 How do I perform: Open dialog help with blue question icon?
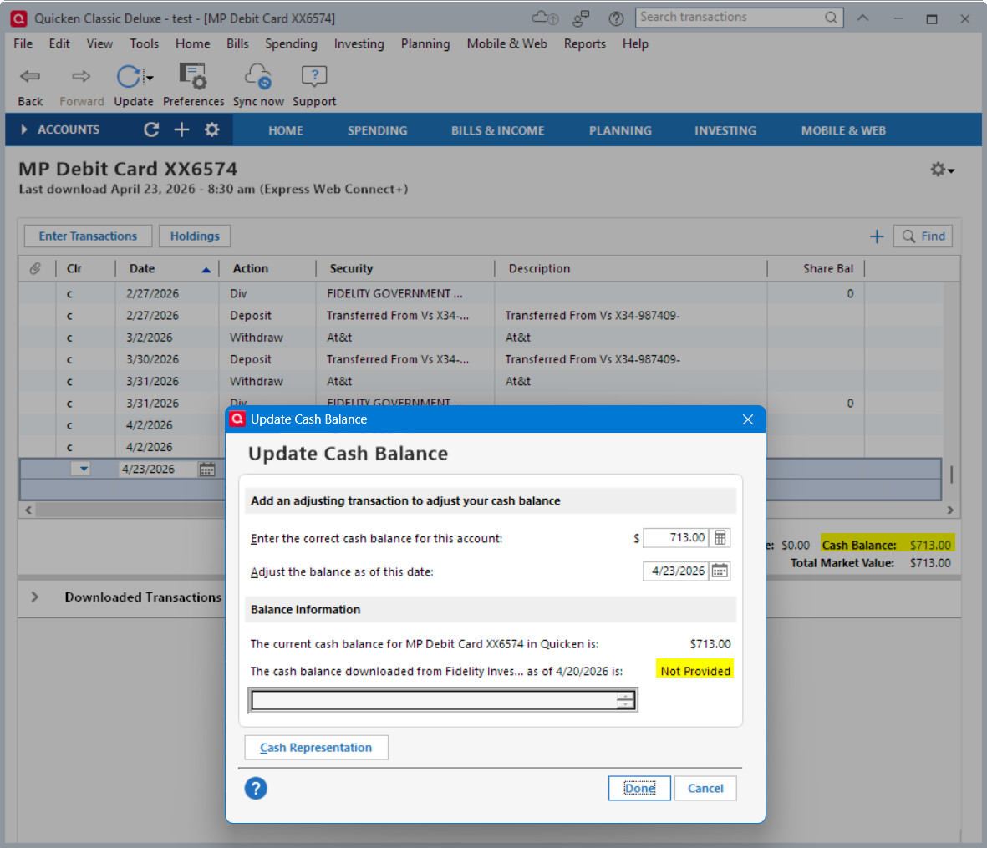pos(256,788)
